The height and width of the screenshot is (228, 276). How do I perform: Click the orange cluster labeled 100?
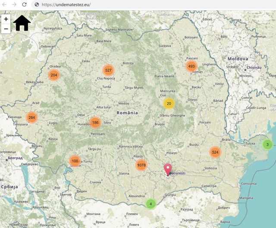click(x=75, y=161)
